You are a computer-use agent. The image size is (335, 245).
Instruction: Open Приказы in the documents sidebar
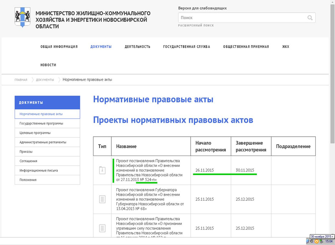(26, 151)
